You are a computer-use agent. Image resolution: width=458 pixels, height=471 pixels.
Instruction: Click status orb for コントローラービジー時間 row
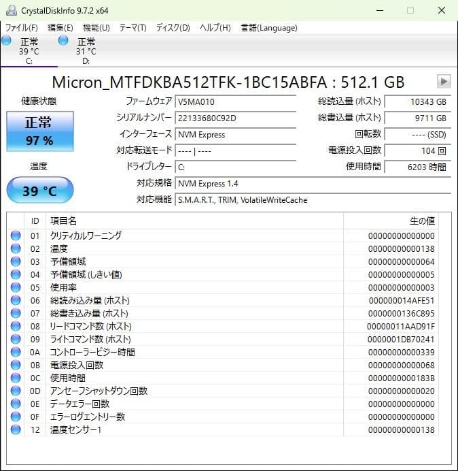16,352
